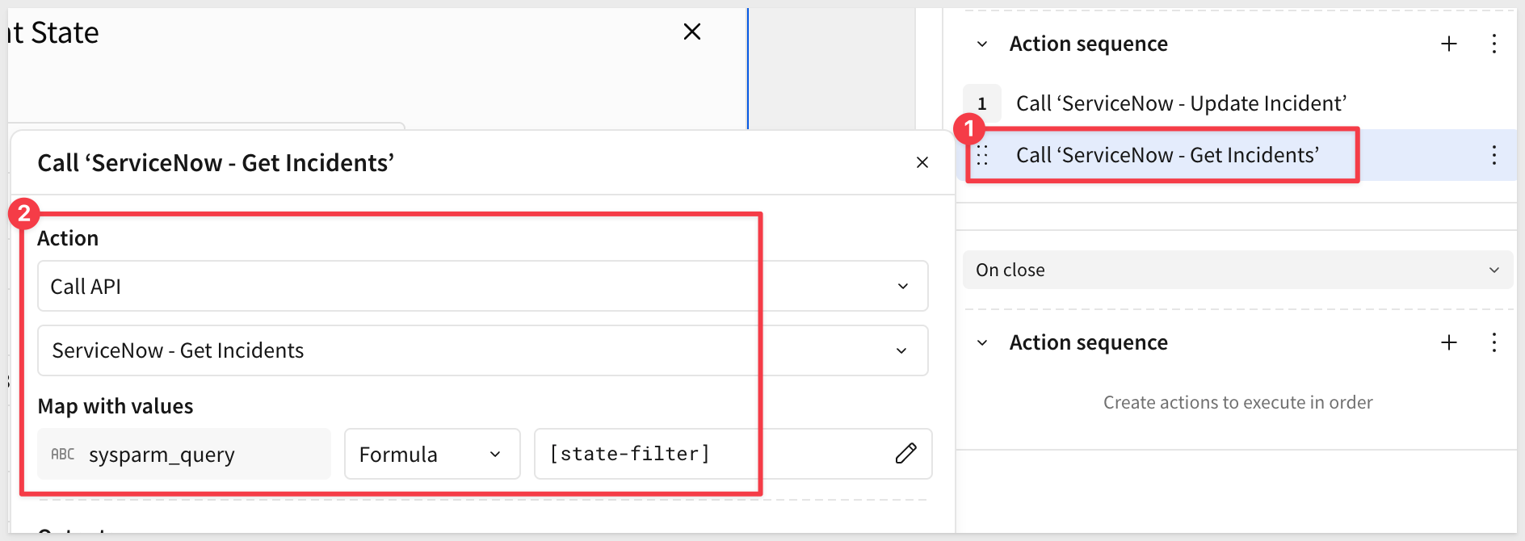Open the Formula value type dropdown

pyautogui.click(x=431, y=454)
